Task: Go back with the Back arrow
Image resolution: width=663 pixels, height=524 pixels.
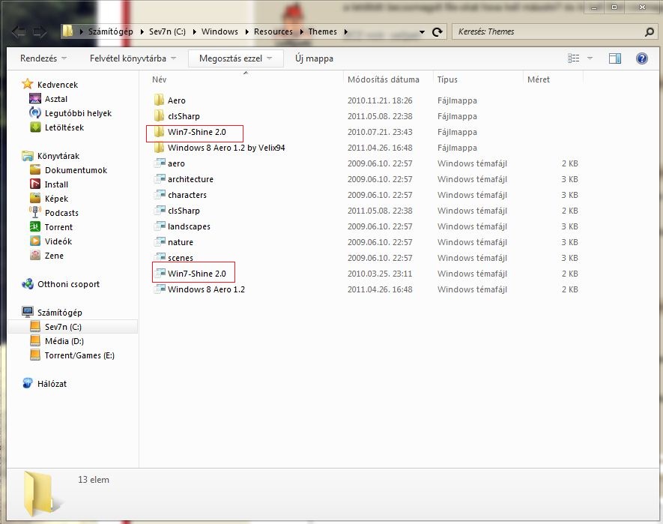Action: point(19,31)
